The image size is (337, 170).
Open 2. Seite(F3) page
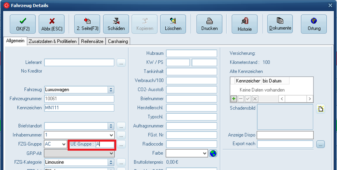tap(87, 24)
